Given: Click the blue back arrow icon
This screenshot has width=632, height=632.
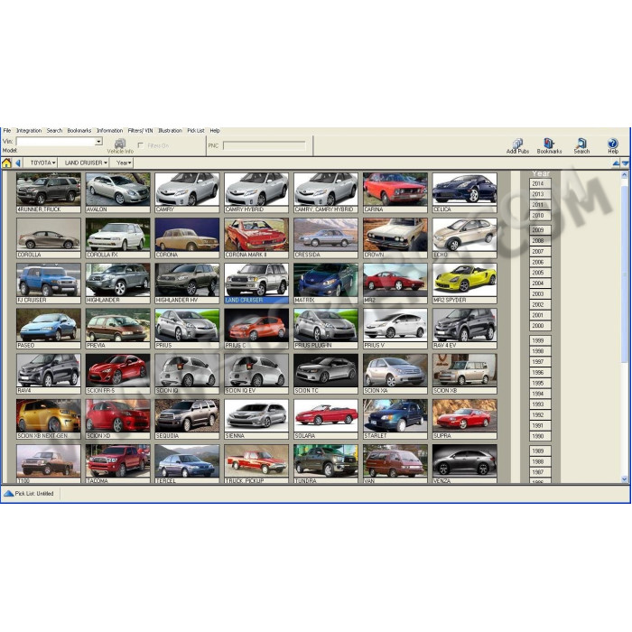Looking at the screenshot, I should coord(18,163).
